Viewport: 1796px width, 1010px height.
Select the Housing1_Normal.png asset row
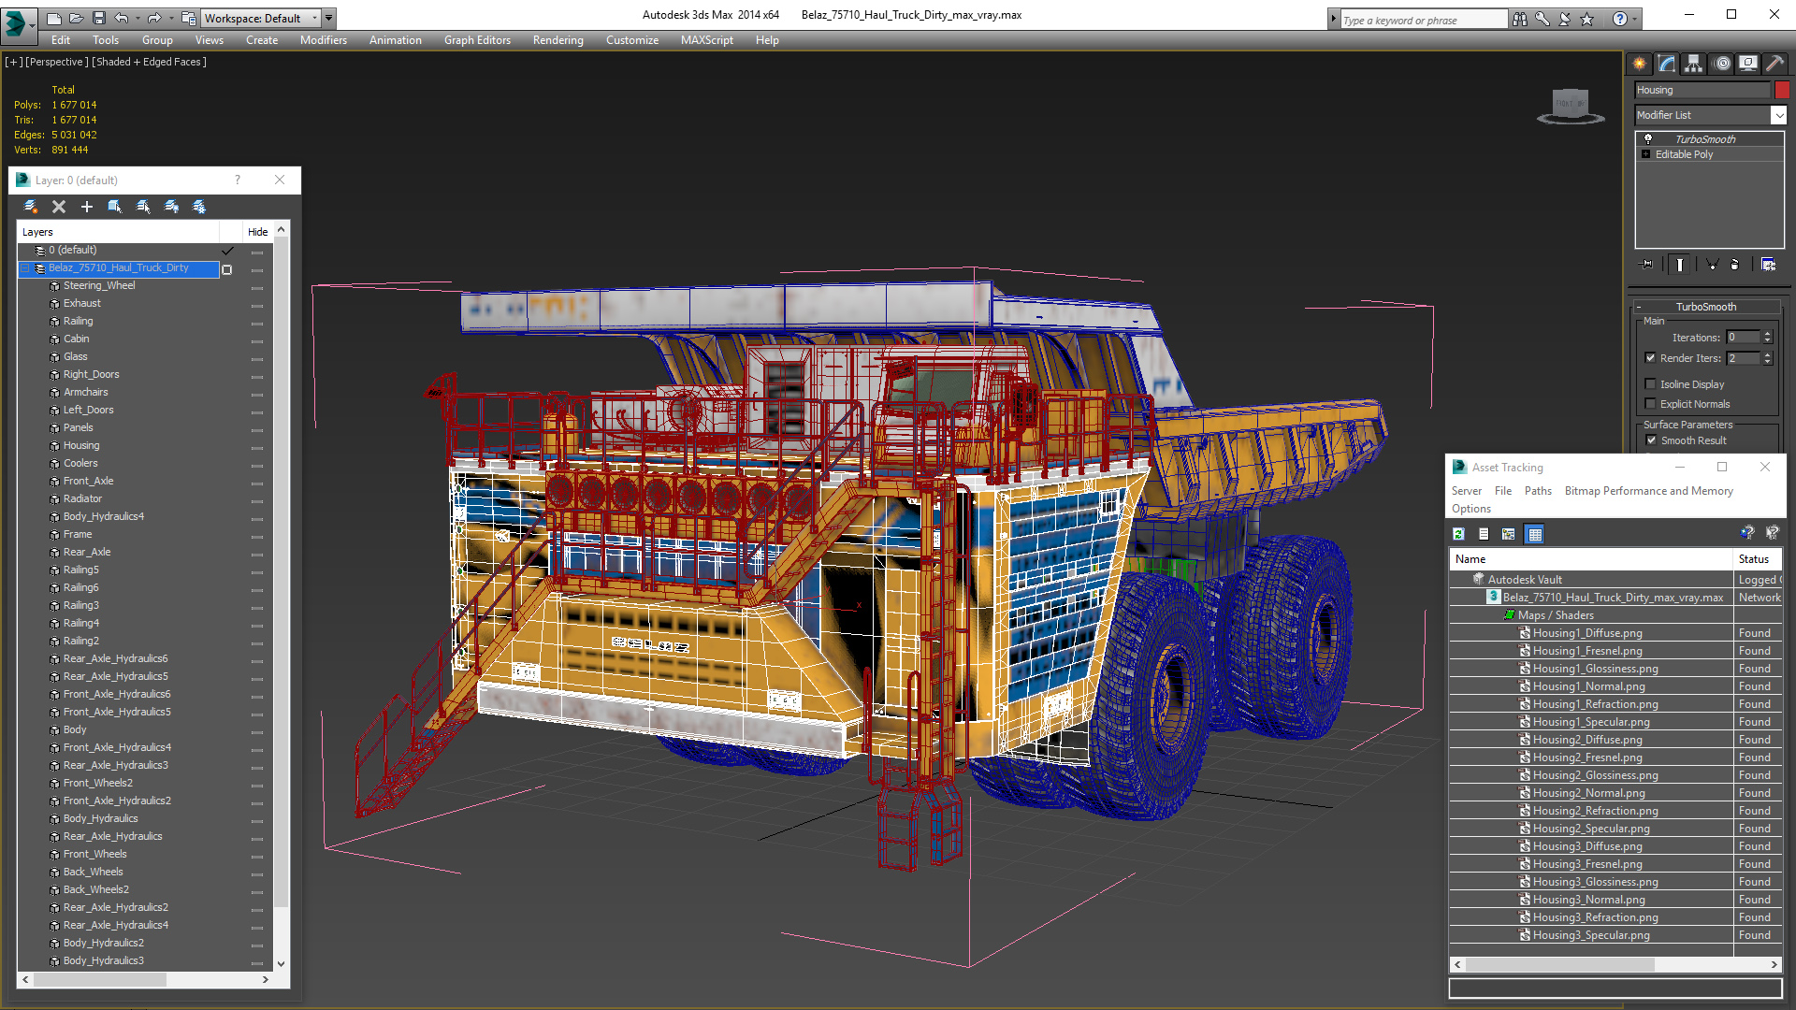1588,686
